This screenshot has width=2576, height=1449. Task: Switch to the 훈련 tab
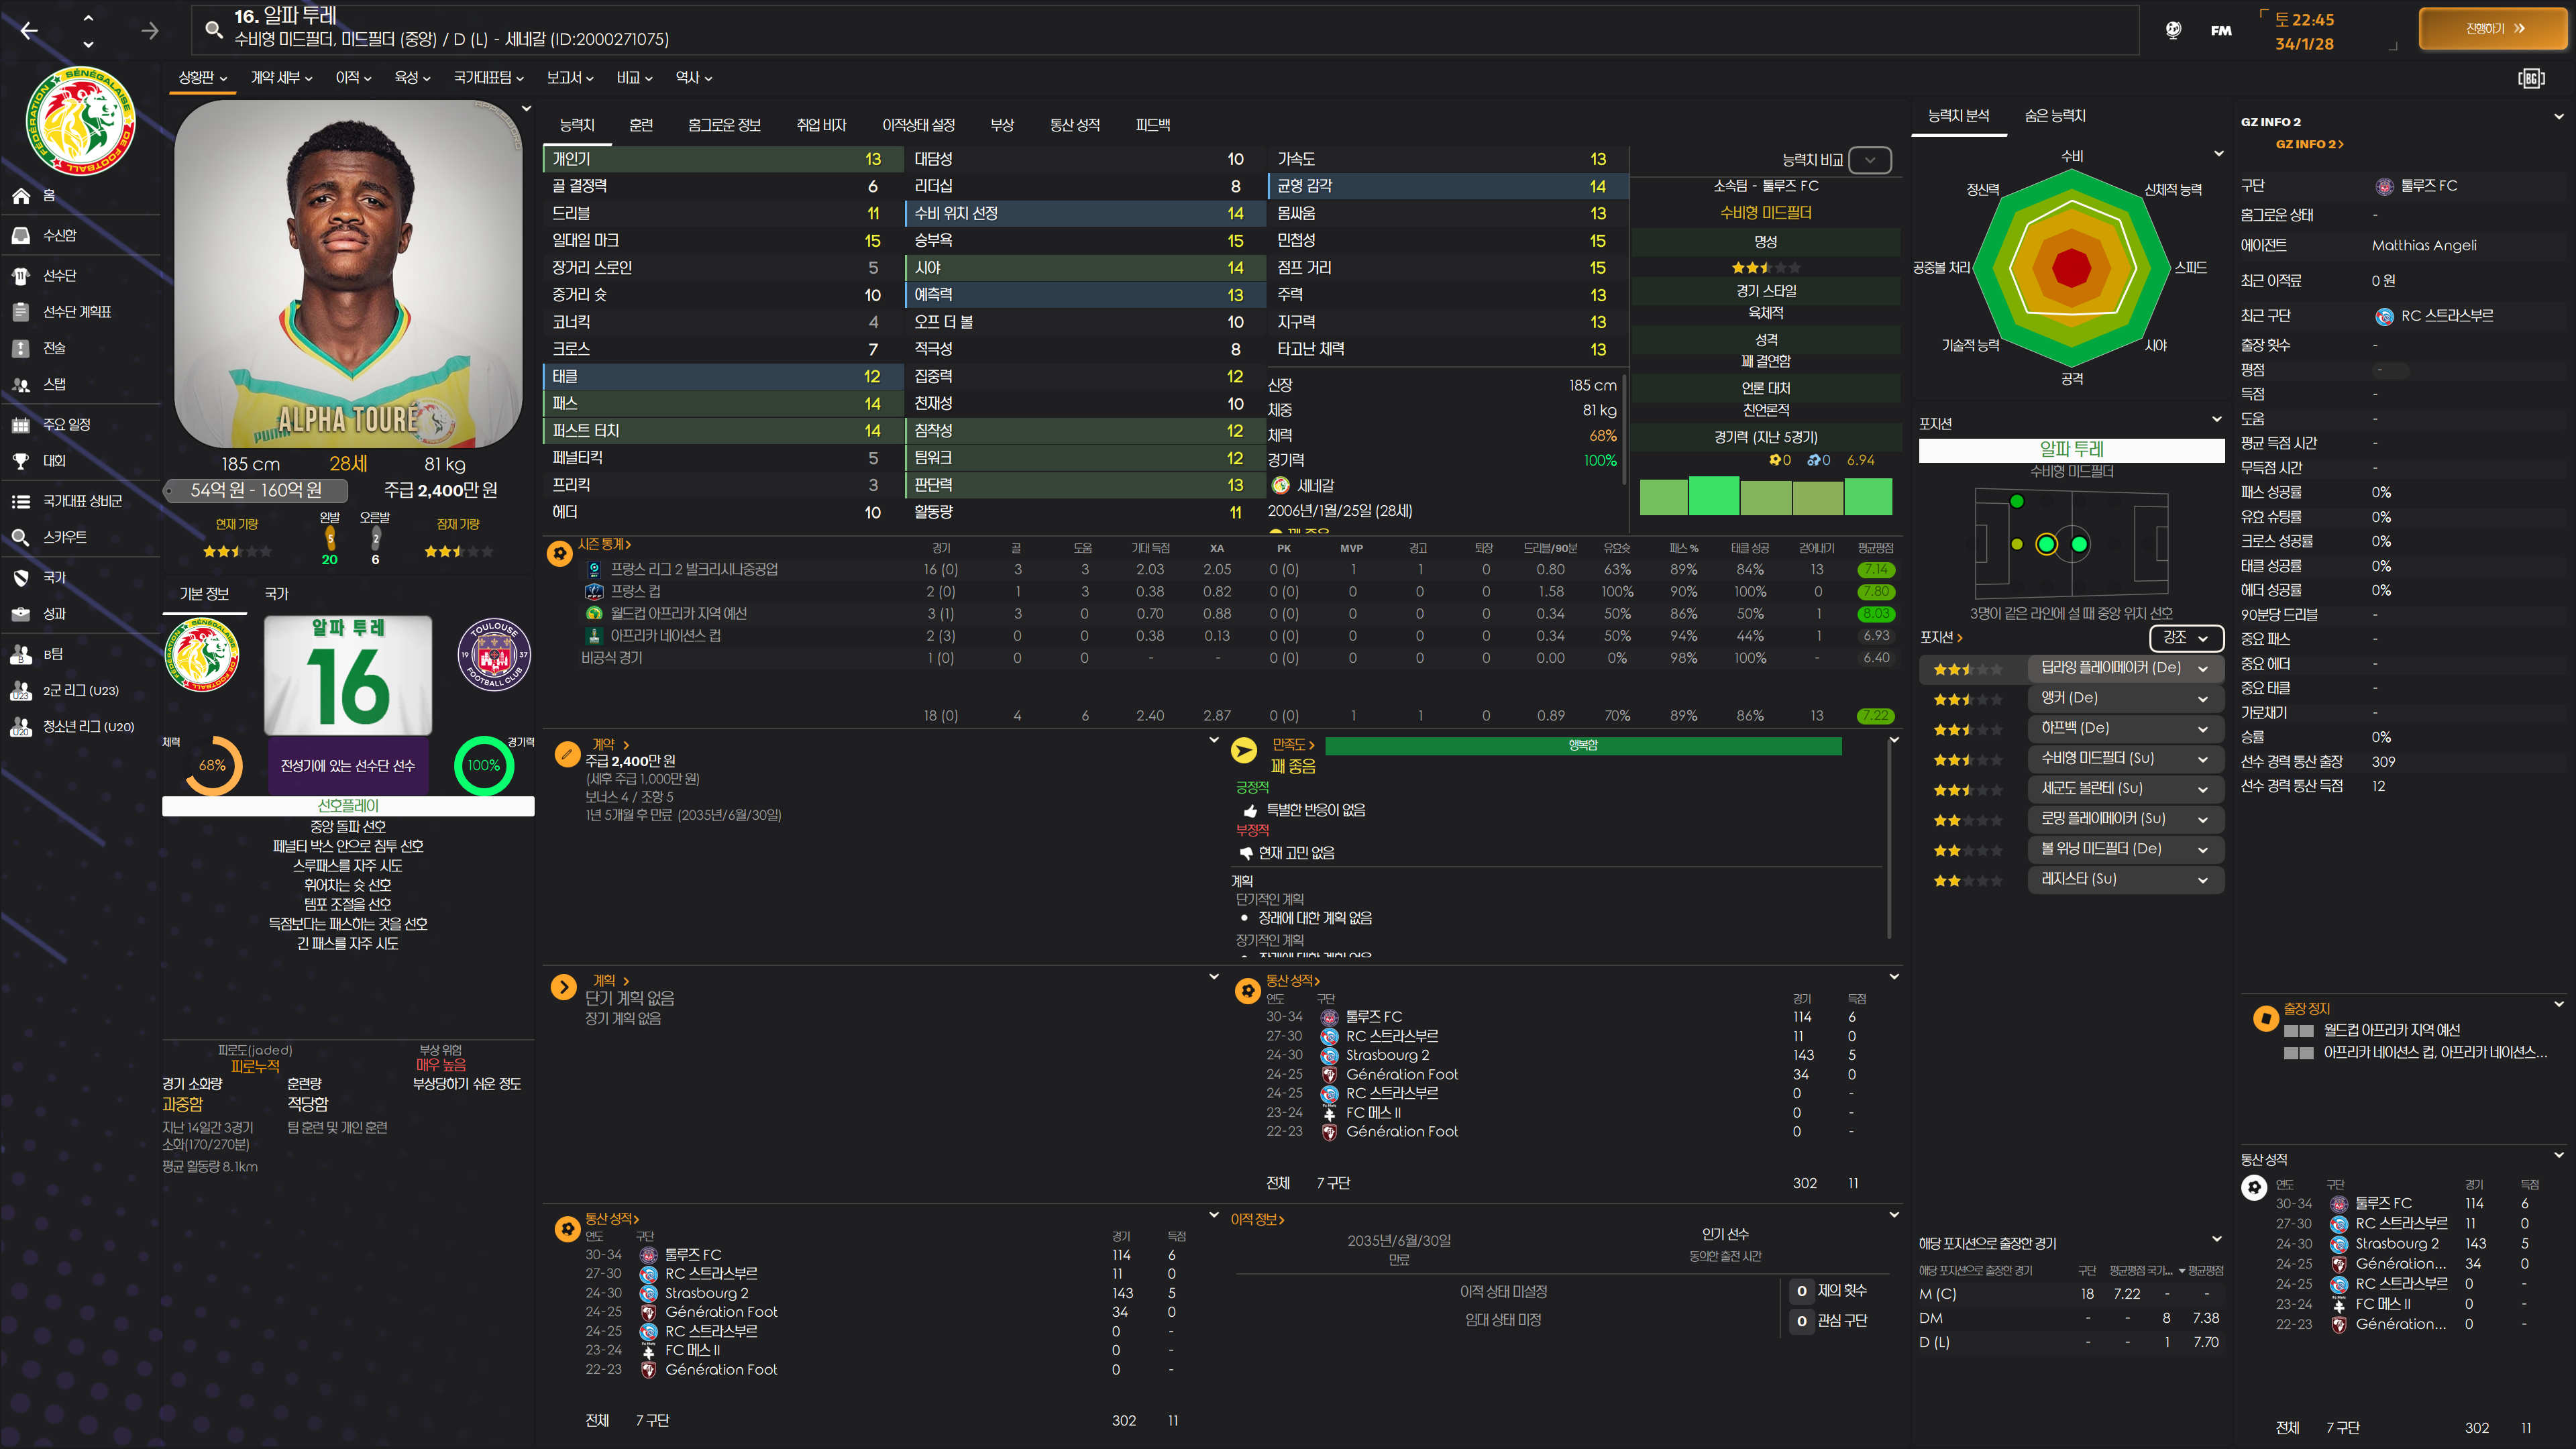[641, 125]
